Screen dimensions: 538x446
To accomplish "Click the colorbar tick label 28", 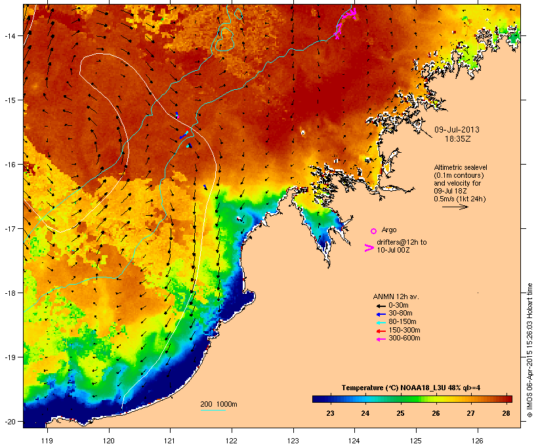I will pyautogui.click(x=506, y=413).
